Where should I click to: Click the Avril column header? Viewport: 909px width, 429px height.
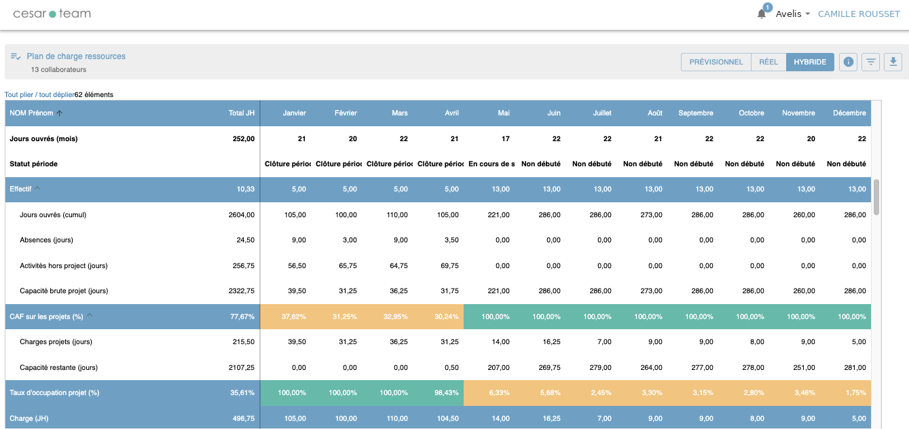(x=451, y=113)
